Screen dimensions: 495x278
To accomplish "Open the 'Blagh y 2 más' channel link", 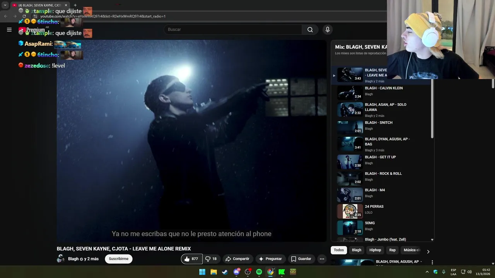I will point(83,259).
